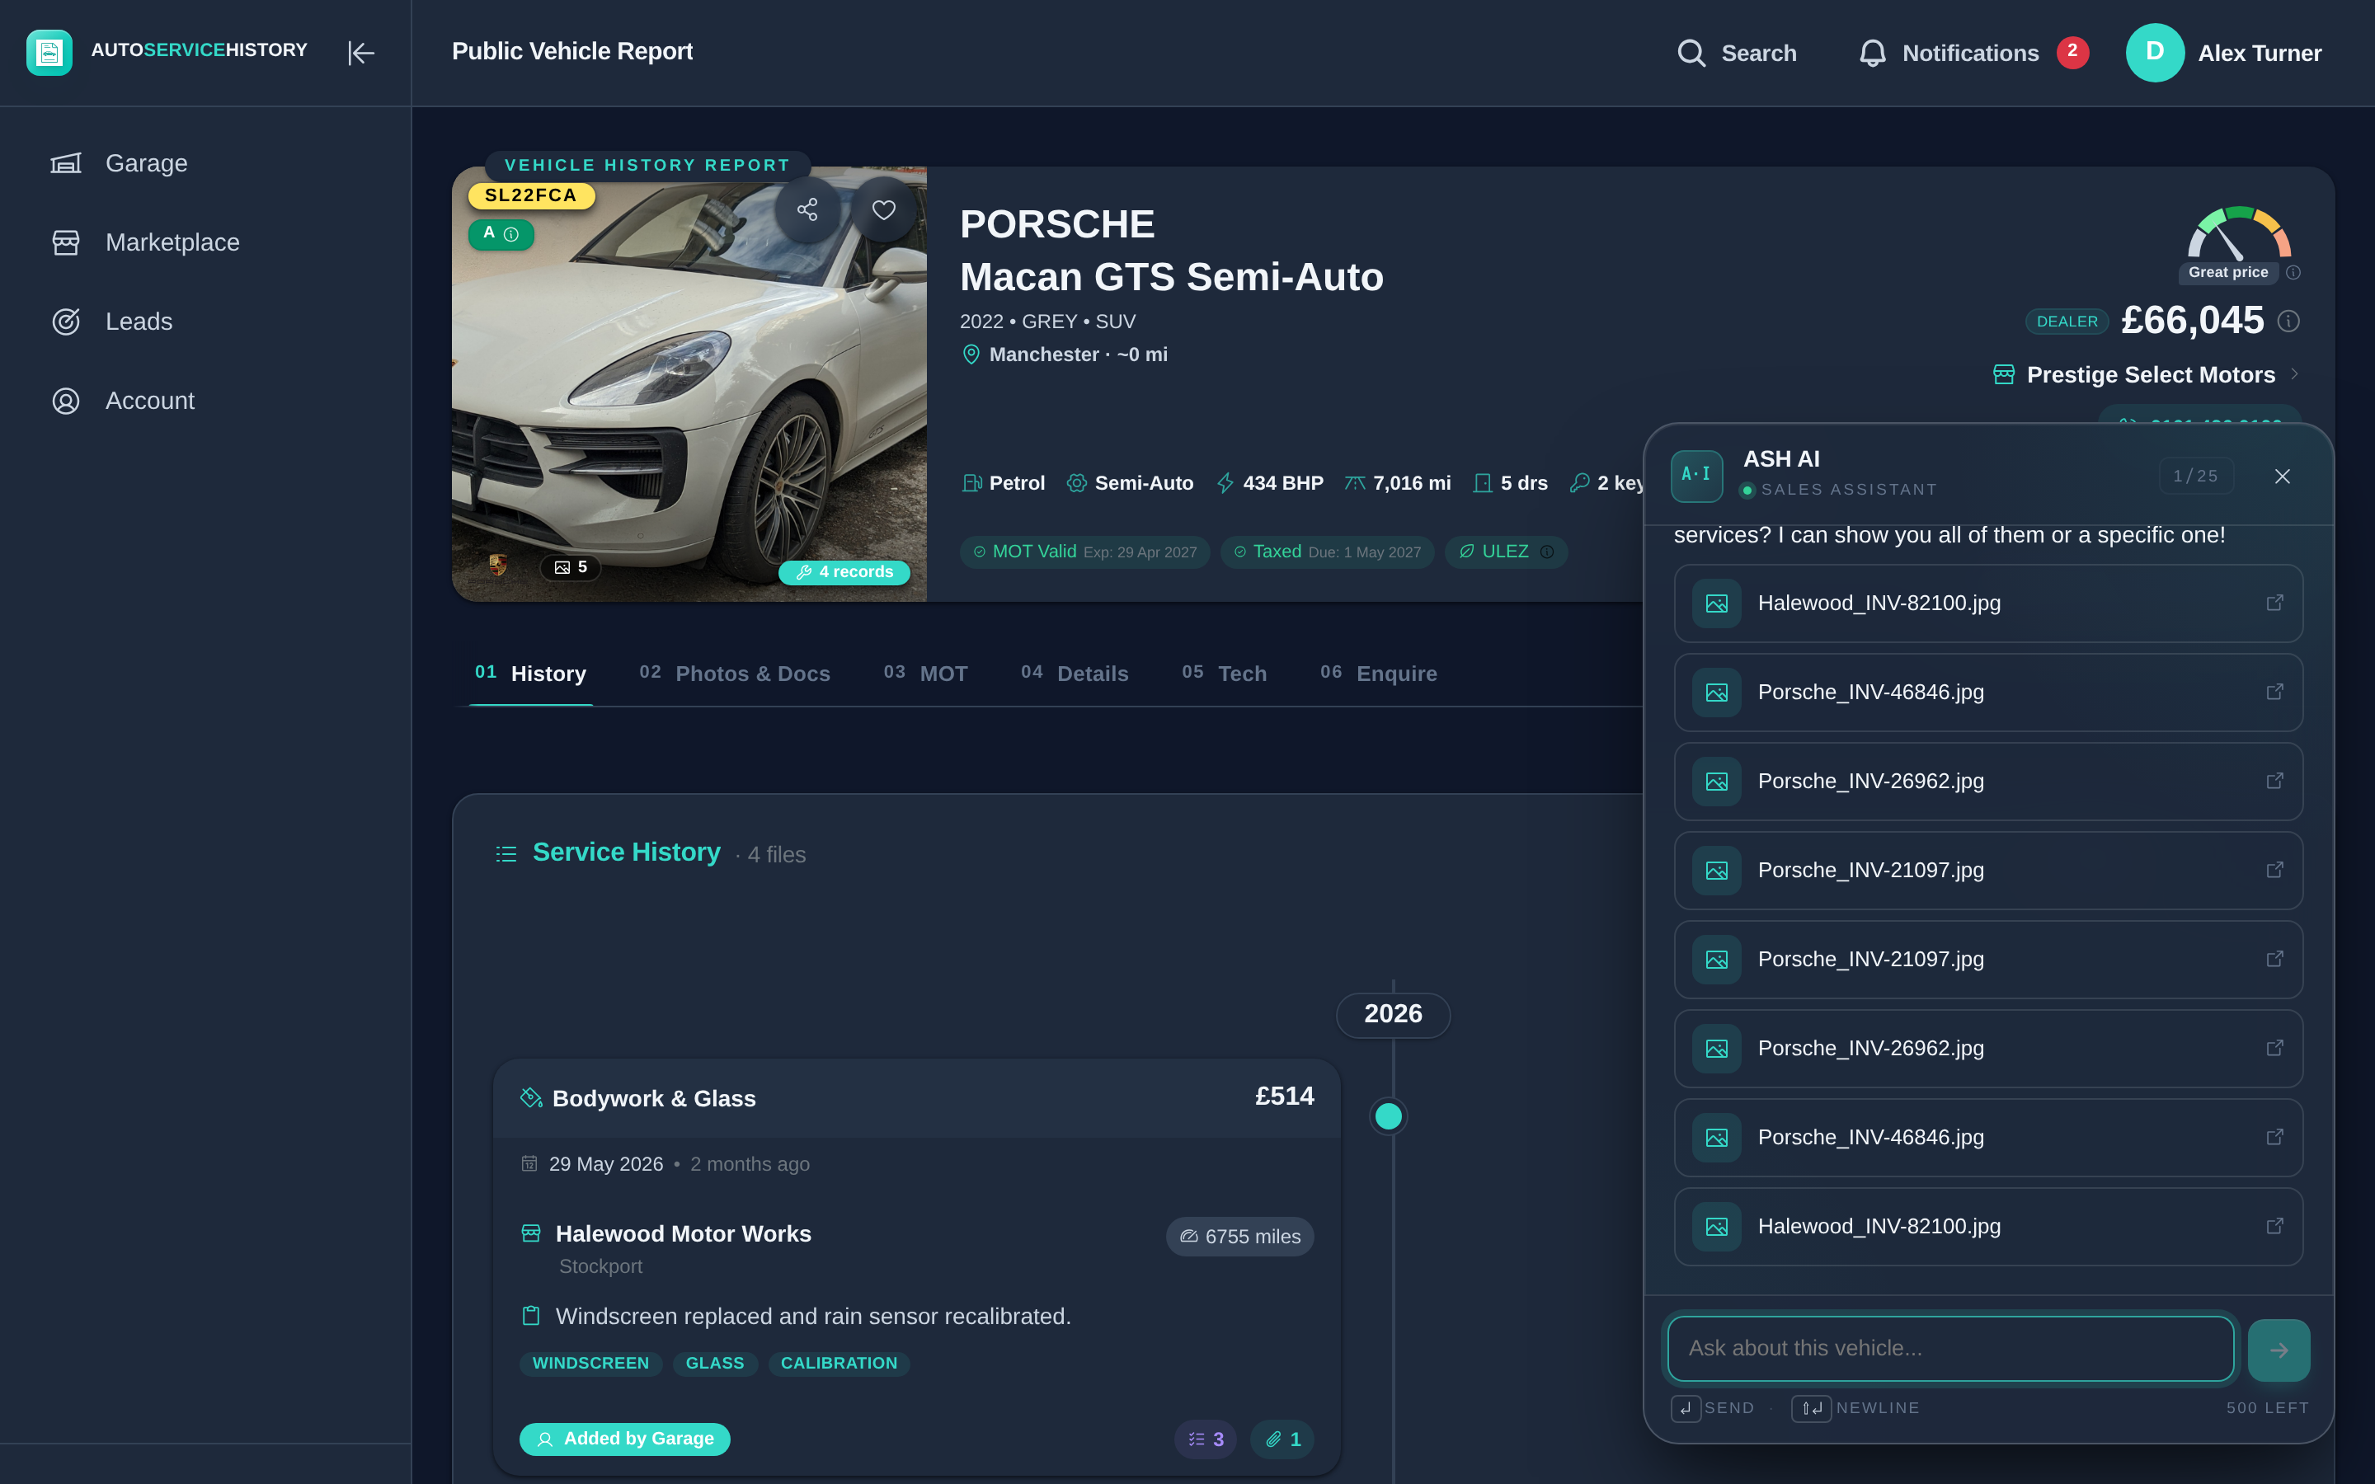Show info next to Great price label
This screenshot has width=2375, height=1484.
(2293, 273)
